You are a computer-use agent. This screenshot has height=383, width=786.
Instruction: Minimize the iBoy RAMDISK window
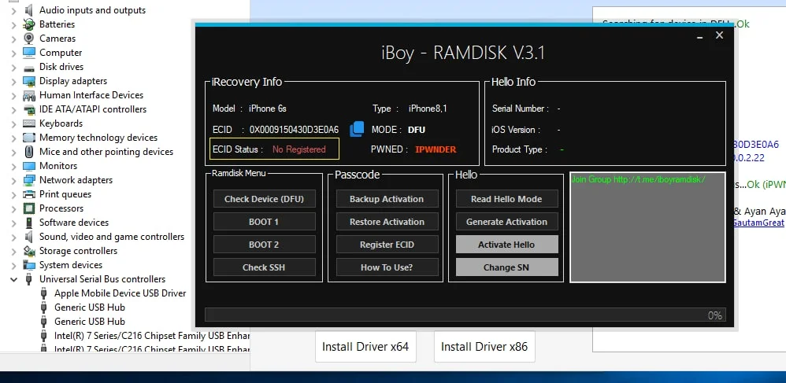tap(700, 36)
